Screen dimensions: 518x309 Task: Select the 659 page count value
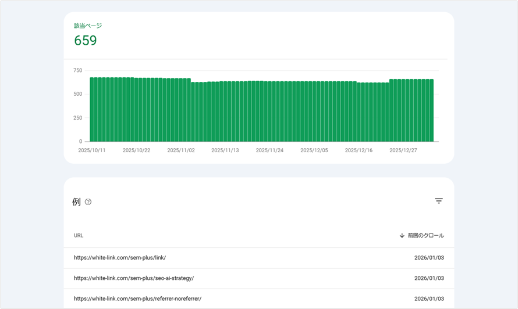point(86,41)
